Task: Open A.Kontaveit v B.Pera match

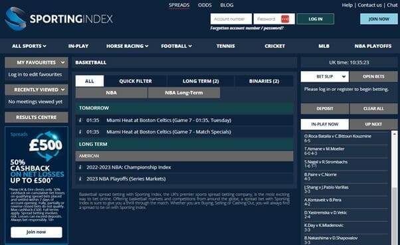Action: click(346, 202)
